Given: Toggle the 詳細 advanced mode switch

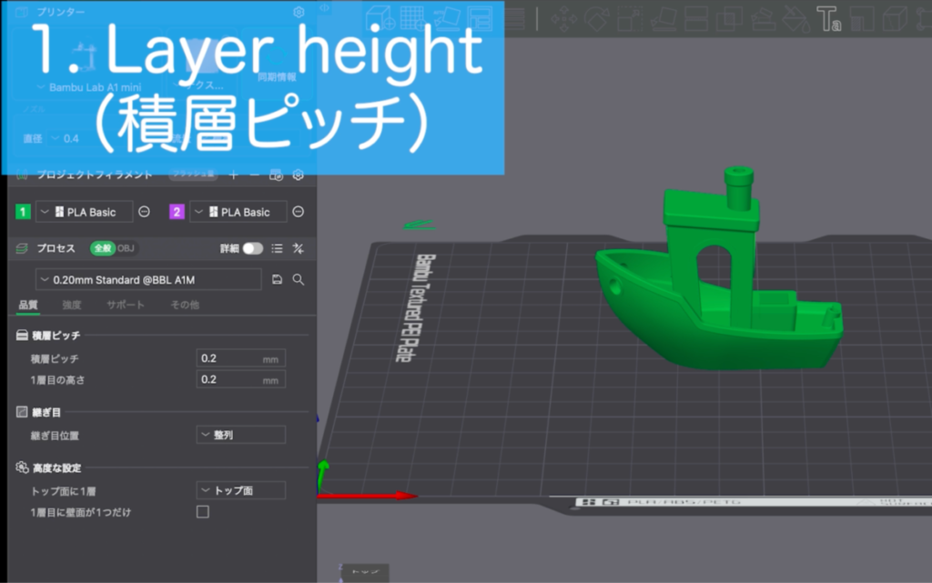Looking at the screenshot, I should [x=252, y=248].
